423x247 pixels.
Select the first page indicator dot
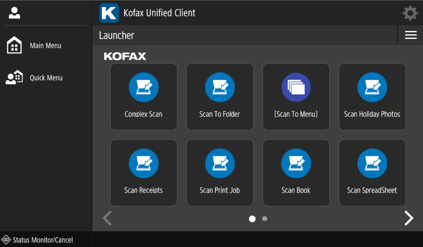pyautogui.click(x=252, y=219)
